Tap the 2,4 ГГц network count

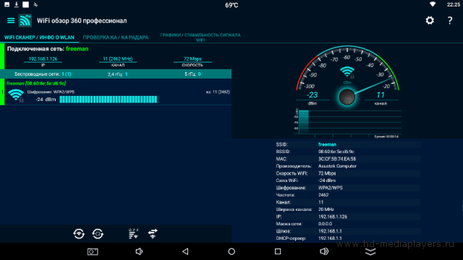[x=117, y=74]
